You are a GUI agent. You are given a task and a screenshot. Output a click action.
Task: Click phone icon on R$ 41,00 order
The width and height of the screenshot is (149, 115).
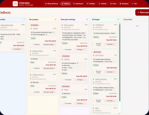pos(30,53)
